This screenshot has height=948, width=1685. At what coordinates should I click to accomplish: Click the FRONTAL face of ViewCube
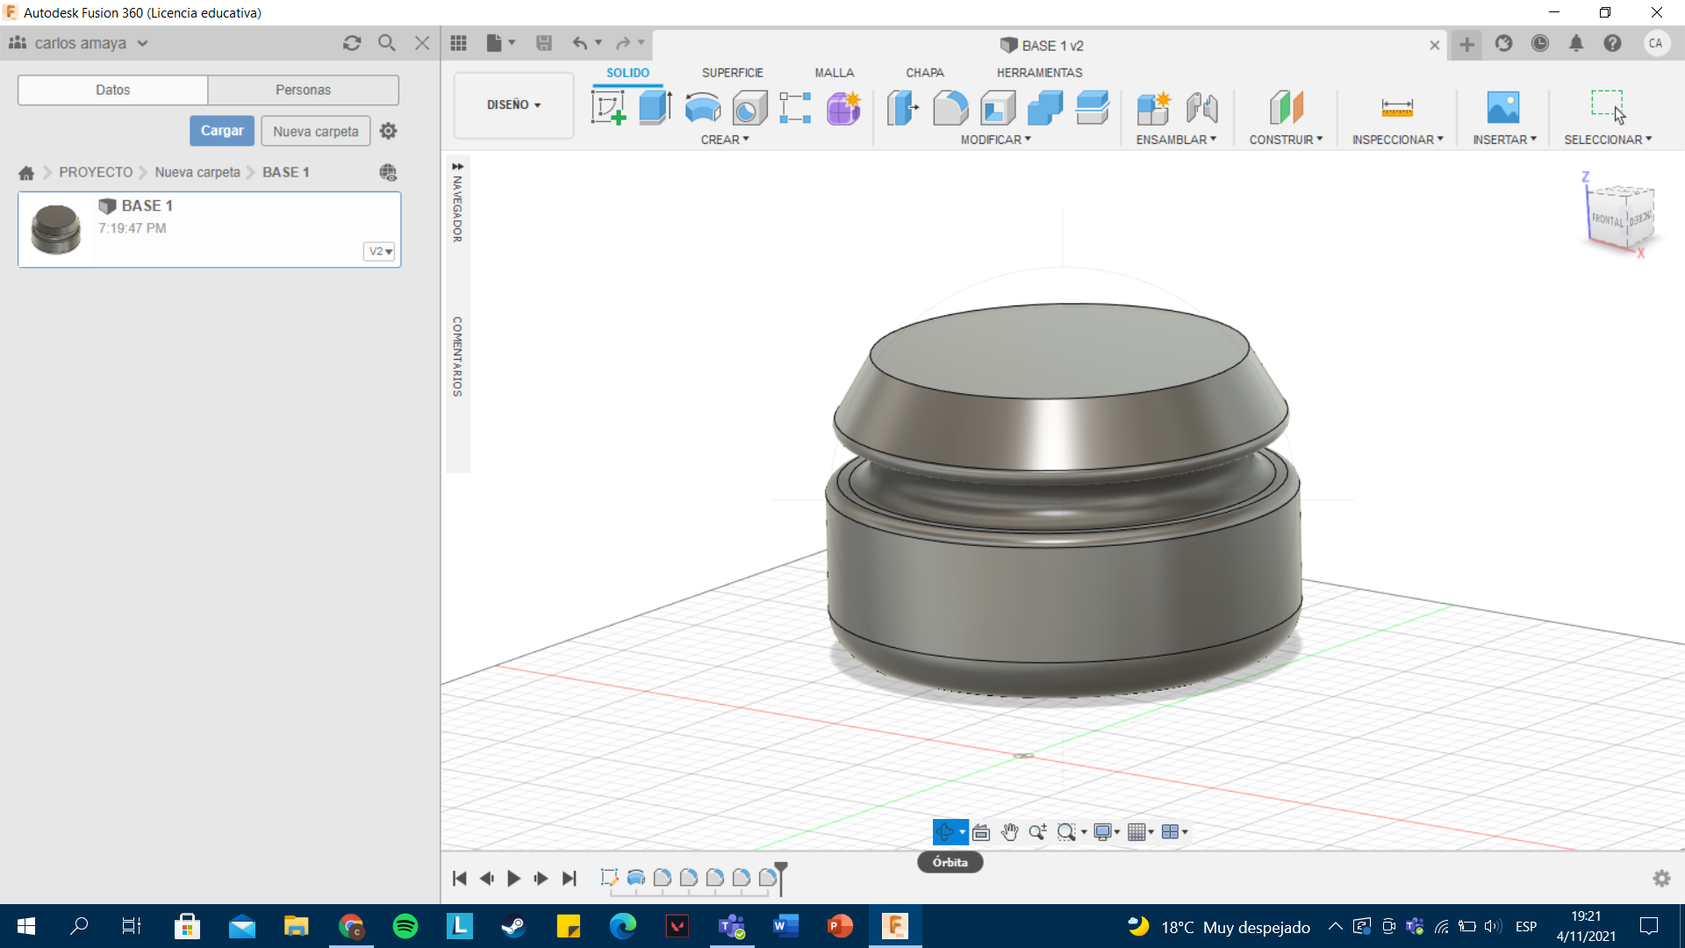(1607, 219)
